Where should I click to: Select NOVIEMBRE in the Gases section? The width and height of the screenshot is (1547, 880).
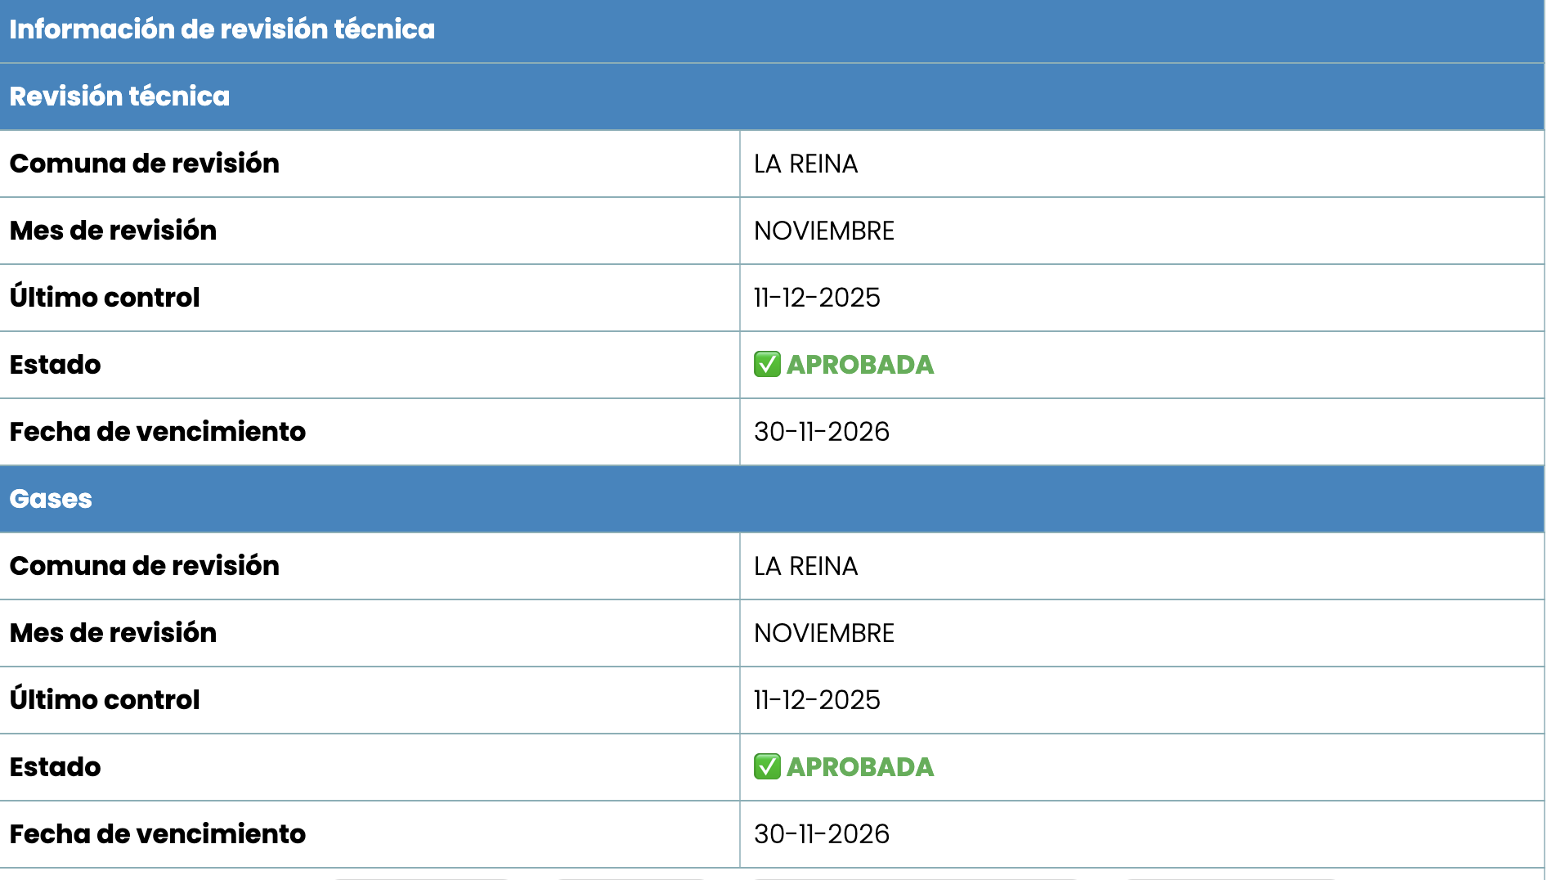tap(823, 634)
